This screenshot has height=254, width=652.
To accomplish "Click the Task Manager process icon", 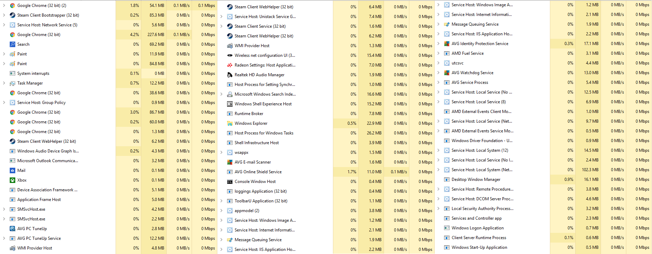I will point(12,83).
